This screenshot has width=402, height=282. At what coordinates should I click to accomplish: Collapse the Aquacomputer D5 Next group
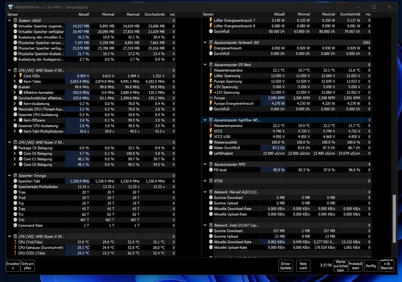click(205, 65)
